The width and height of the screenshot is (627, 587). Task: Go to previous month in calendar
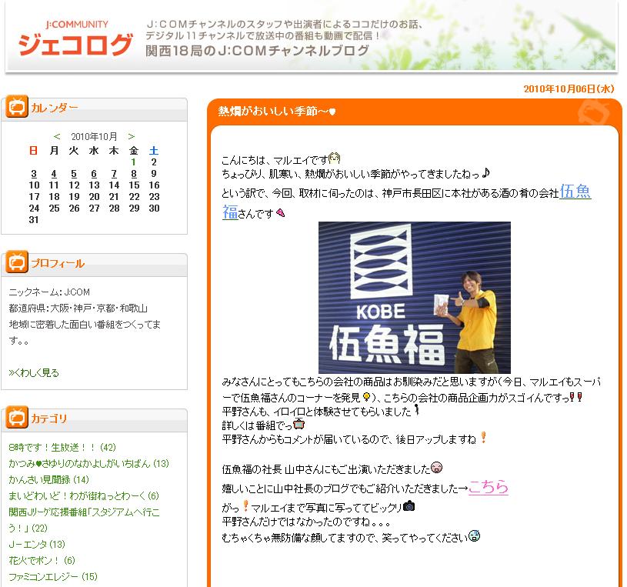(57, 136)
